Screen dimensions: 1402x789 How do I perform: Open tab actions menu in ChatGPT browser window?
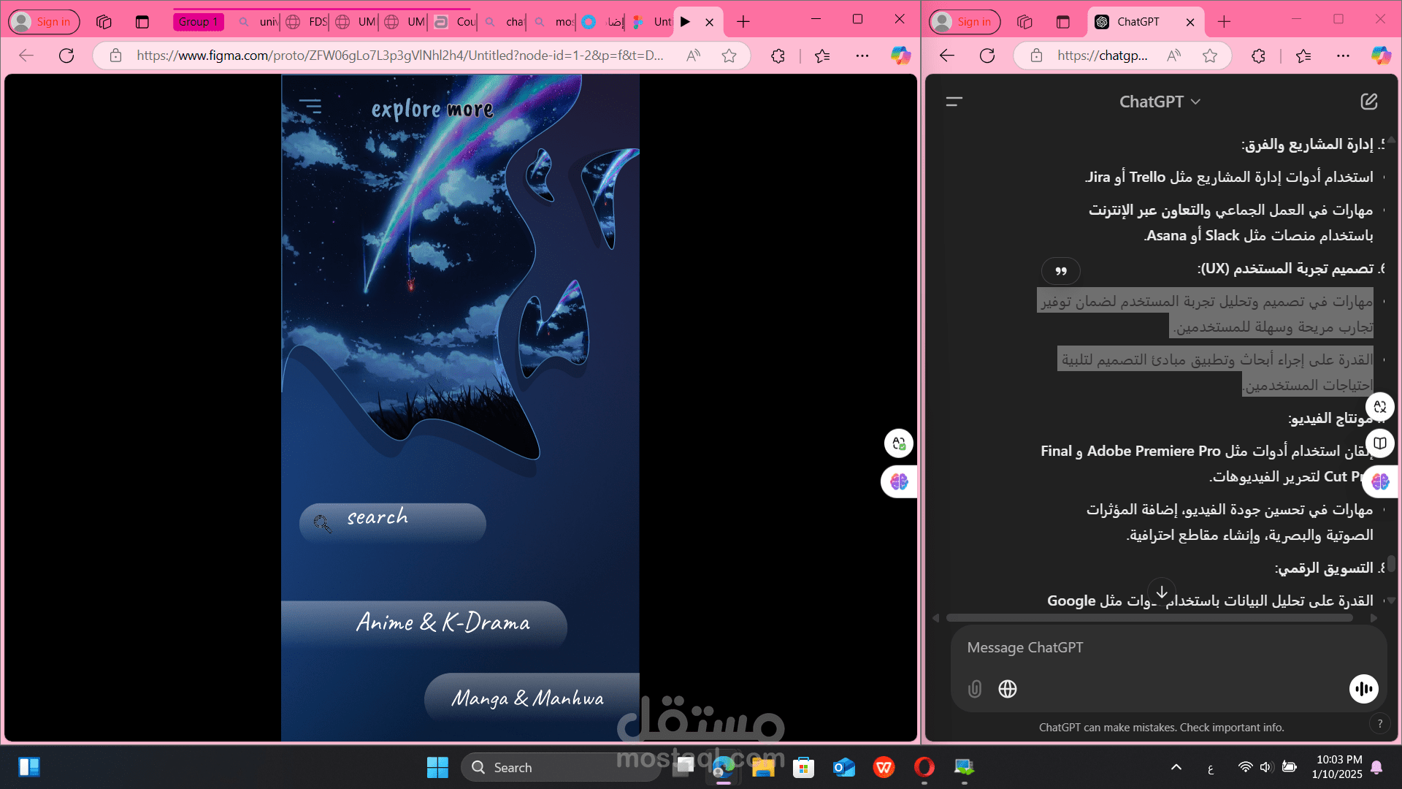[1063, 22]
